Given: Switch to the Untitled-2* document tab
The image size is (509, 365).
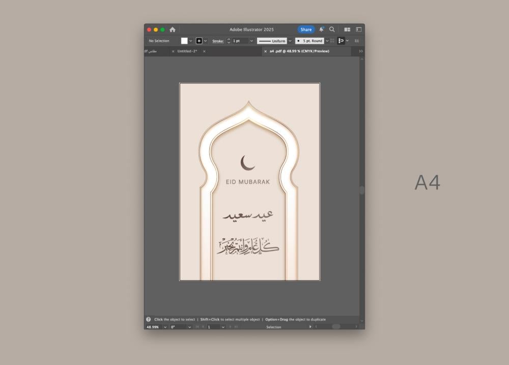Looking at the screenshot, I should point(187,51).
